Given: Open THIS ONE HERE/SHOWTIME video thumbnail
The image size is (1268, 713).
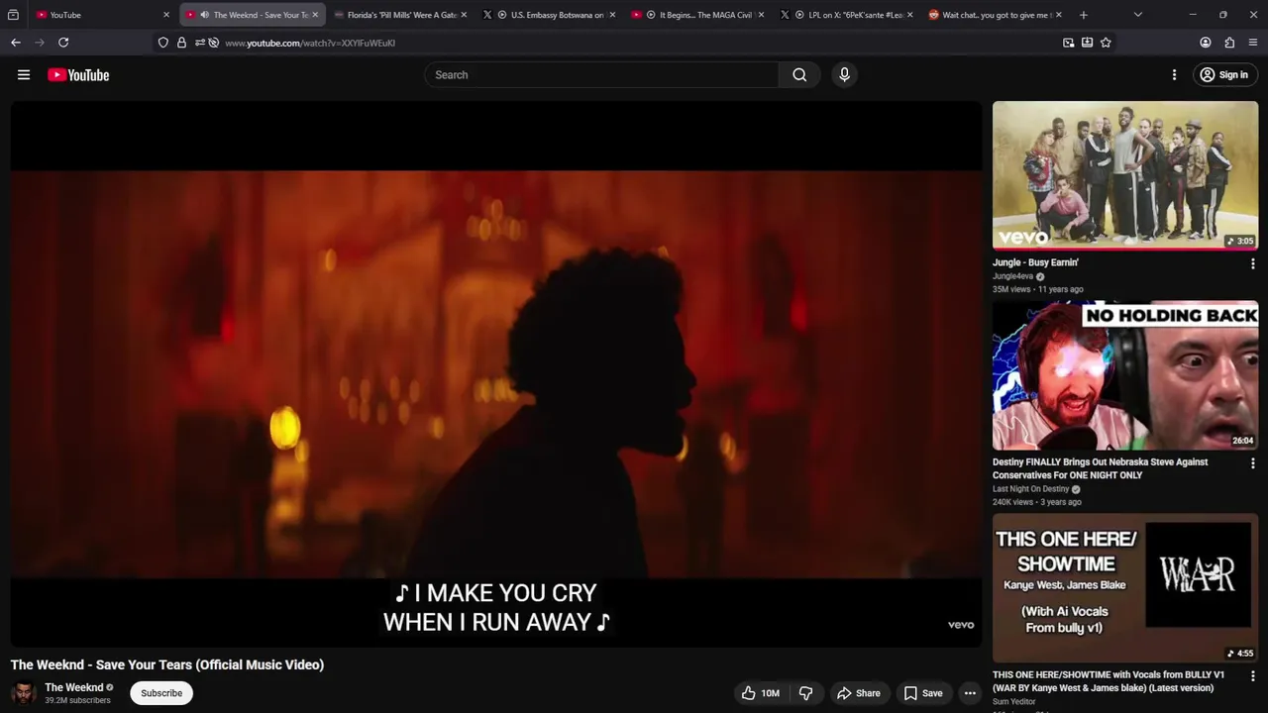Looking at the screenshot, I should click(x=1125, y=588).
